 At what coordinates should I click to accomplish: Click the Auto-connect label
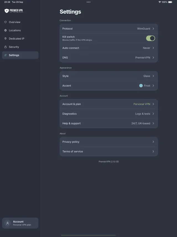71,48
